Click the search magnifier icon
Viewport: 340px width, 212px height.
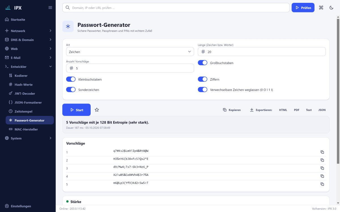[67, 8]
